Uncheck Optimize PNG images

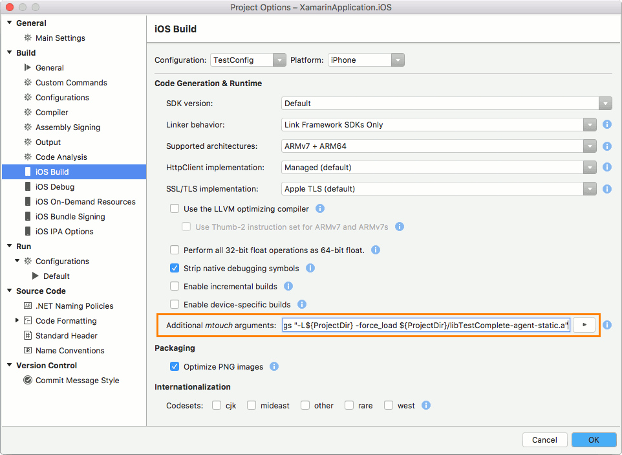click(175, 366)
